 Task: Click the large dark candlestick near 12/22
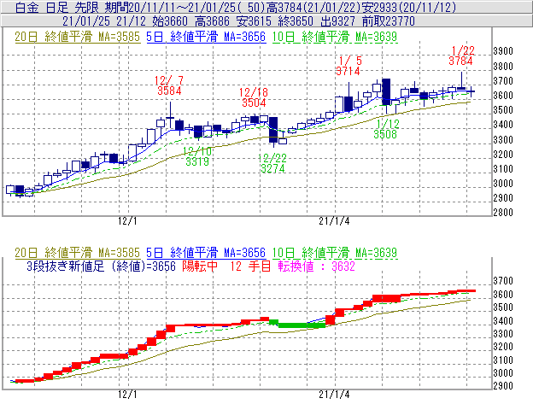point(273,130)
